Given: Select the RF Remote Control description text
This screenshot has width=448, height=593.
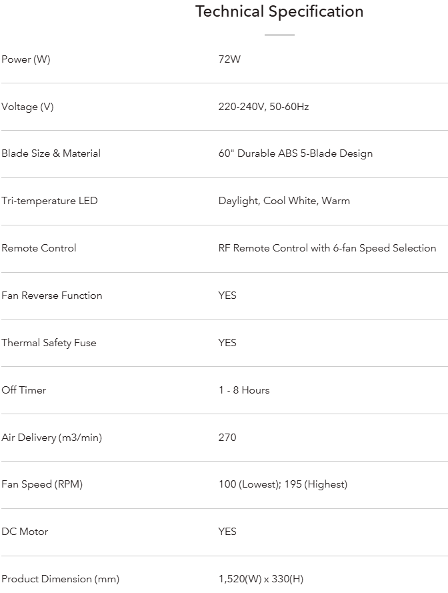Looking at the screenshot, I should point(327,248).
